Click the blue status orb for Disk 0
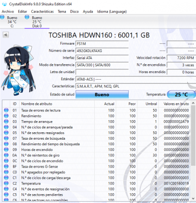196x203 pixels. tap(27, 17)
